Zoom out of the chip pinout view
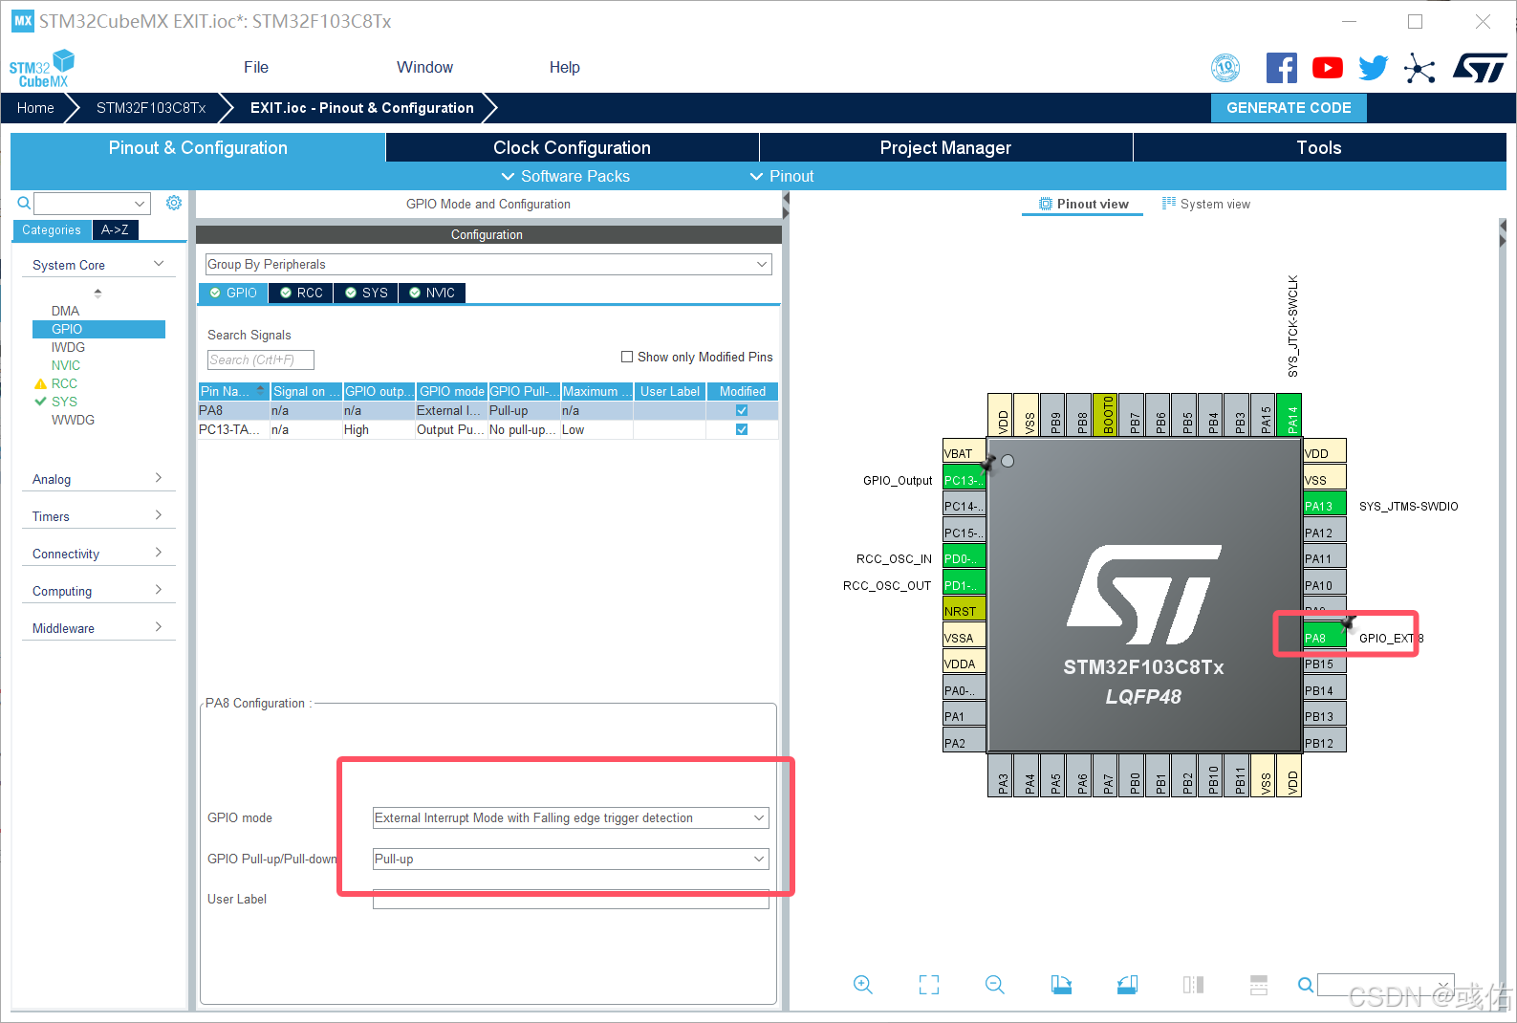Viewport: 1517px width, 1023px height. (994, 985)
